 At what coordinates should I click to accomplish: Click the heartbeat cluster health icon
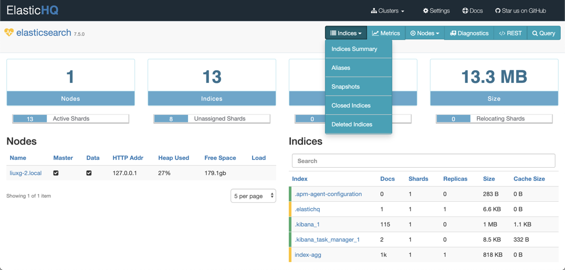click(9, 33)
